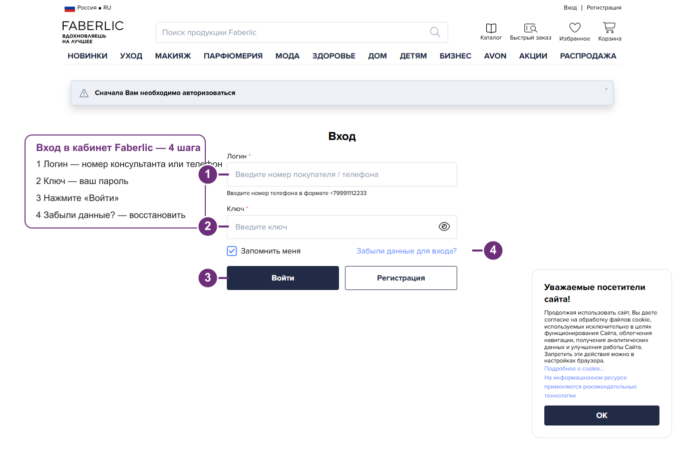Open the НОВИНКИ menu

pyautogui.click(x=88, y=56)
